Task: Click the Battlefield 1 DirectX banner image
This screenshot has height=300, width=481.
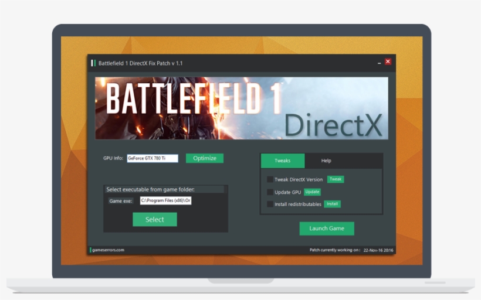Action: pos(242,108)
